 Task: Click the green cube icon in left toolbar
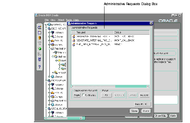(x=40, y=49)
